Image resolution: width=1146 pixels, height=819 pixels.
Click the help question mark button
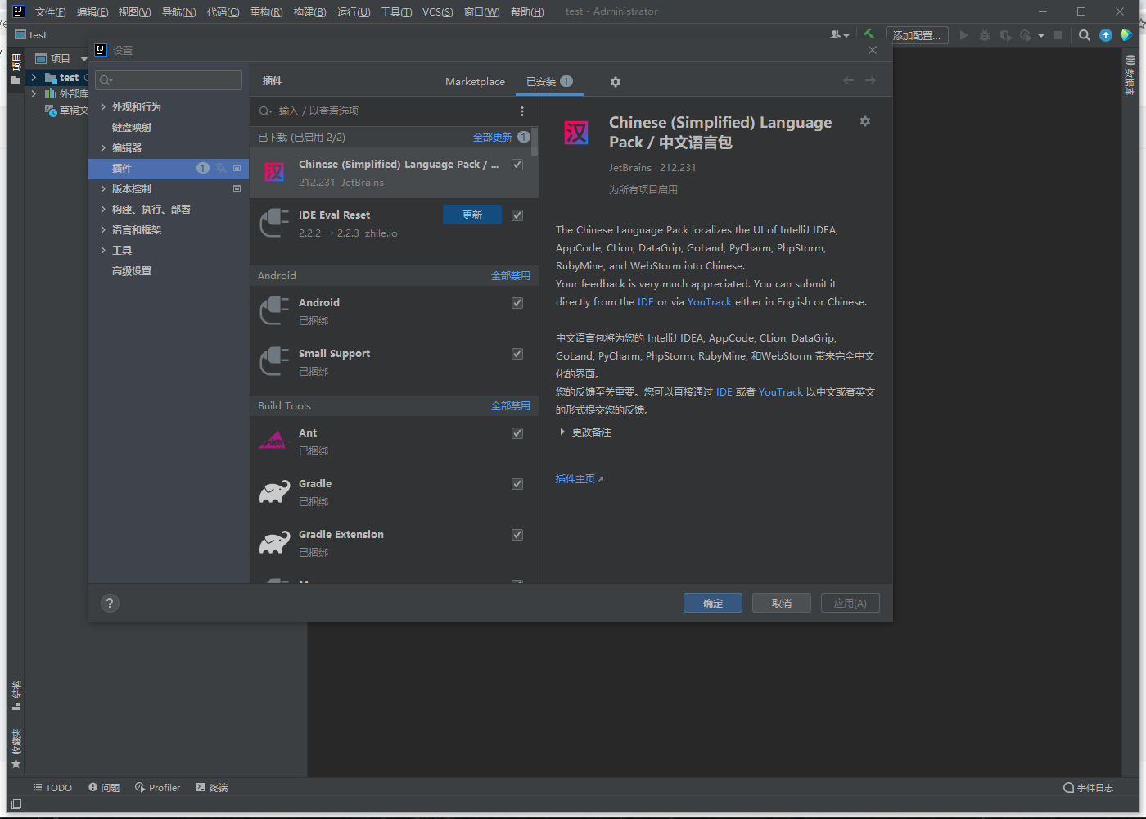tap(110, 603)
